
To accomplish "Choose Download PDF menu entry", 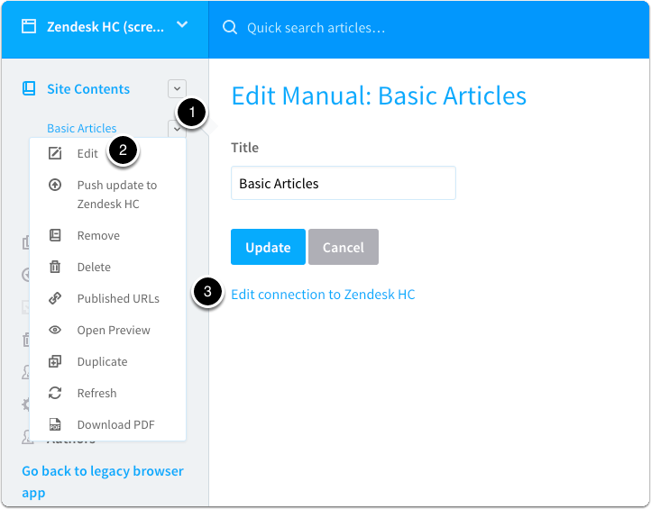I will 115,424.
